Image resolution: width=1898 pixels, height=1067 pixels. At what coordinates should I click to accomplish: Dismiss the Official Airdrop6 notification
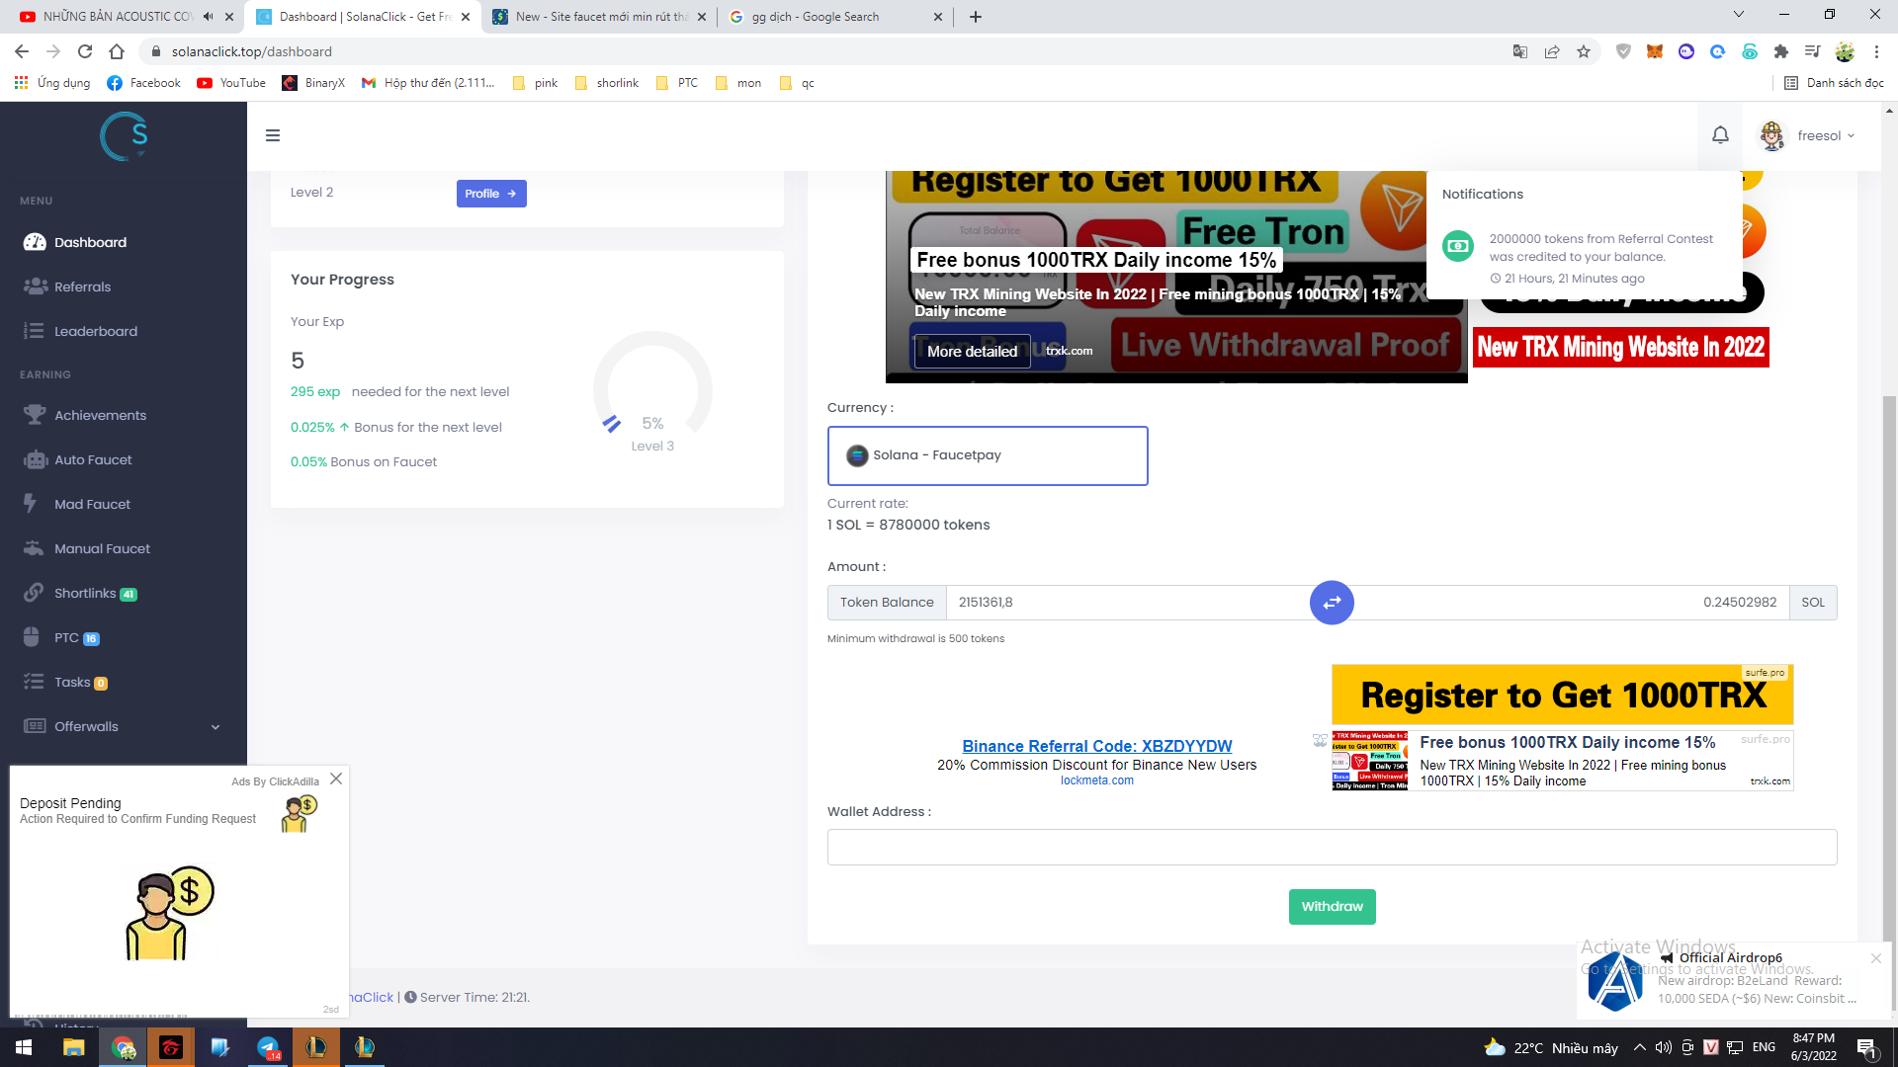tap(1875, 958)
